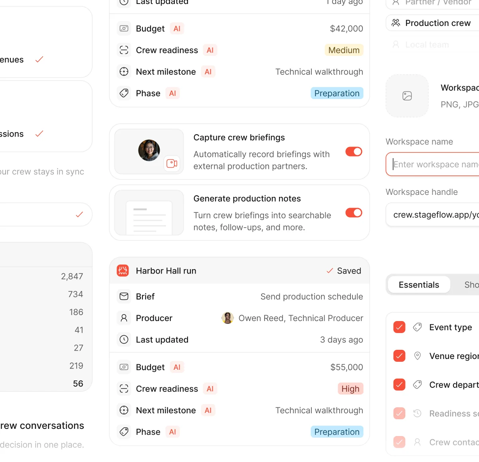This screenshot has height=462, width=479.
Task: Click the video camera icon on briefing thumbnail
Action: pyautogui.click(x=172, y=163)
